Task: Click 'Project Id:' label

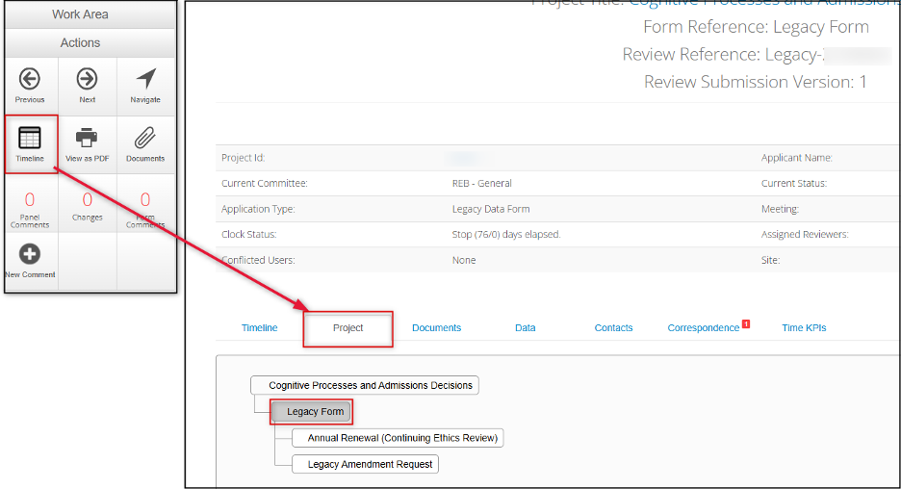Action: point(244,158)
